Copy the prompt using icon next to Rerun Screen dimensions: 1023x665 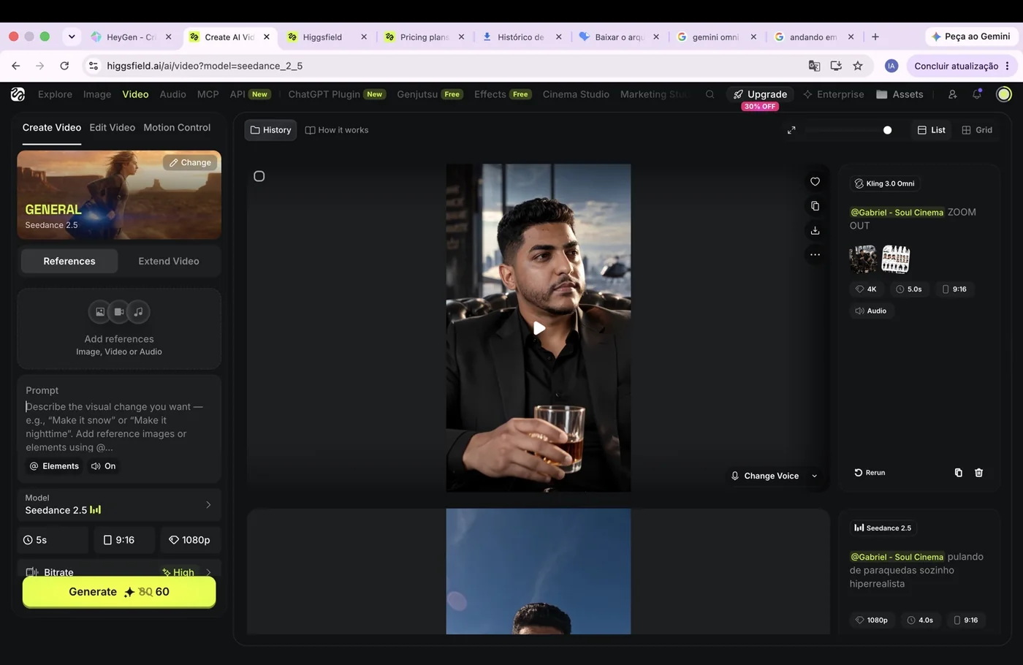click(x=958, y=473)
